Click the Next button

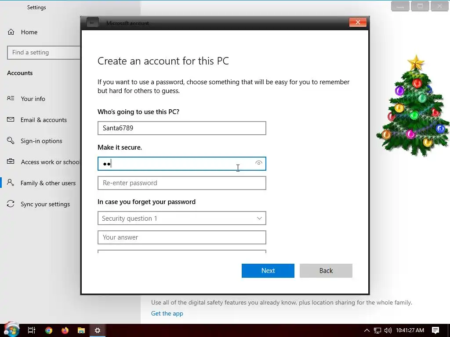click(x=268, y=270)
